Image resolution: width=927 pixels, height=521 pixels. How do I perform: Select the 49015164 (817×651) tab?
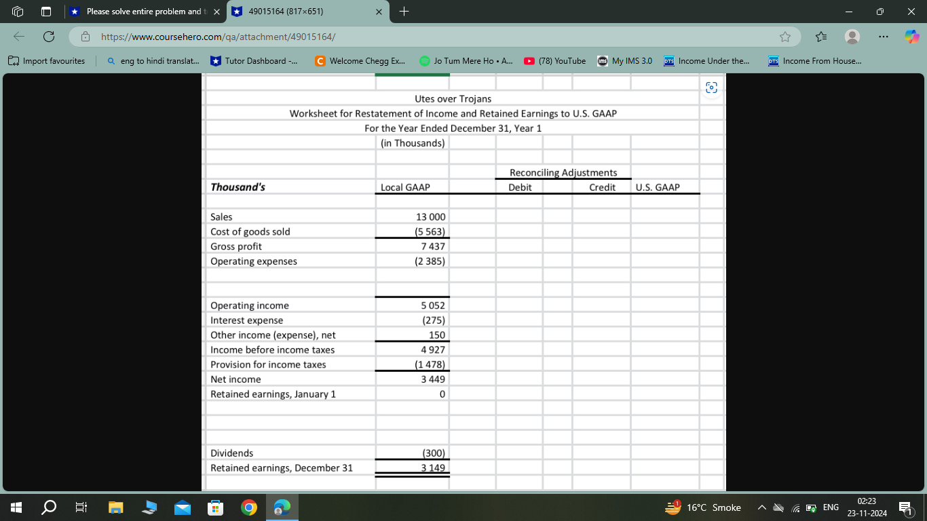(x=308, y=12)
